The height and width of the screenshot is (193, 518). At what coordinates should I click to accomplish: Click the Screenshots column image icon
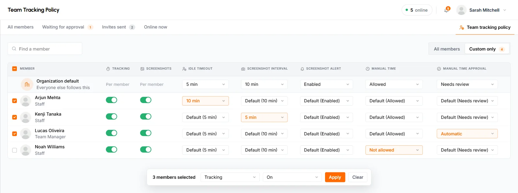click(142, 69)
